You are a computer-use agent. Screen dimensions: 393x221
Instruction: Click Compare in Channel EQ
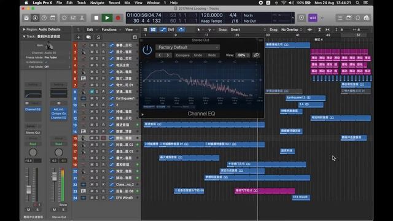pyautogui.click(x=182, y=55)
